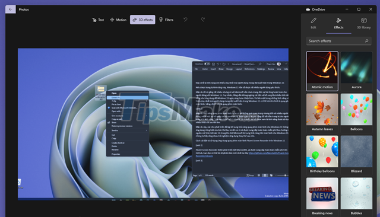Viewport: 380px width, 217px height.
Task: Undo the last change
Action: 185,20
